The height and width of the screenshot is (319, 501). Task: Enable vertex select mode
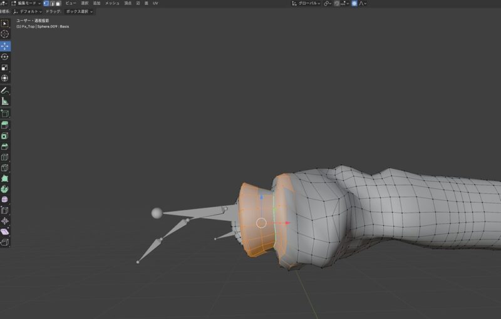tap(46, 3)
